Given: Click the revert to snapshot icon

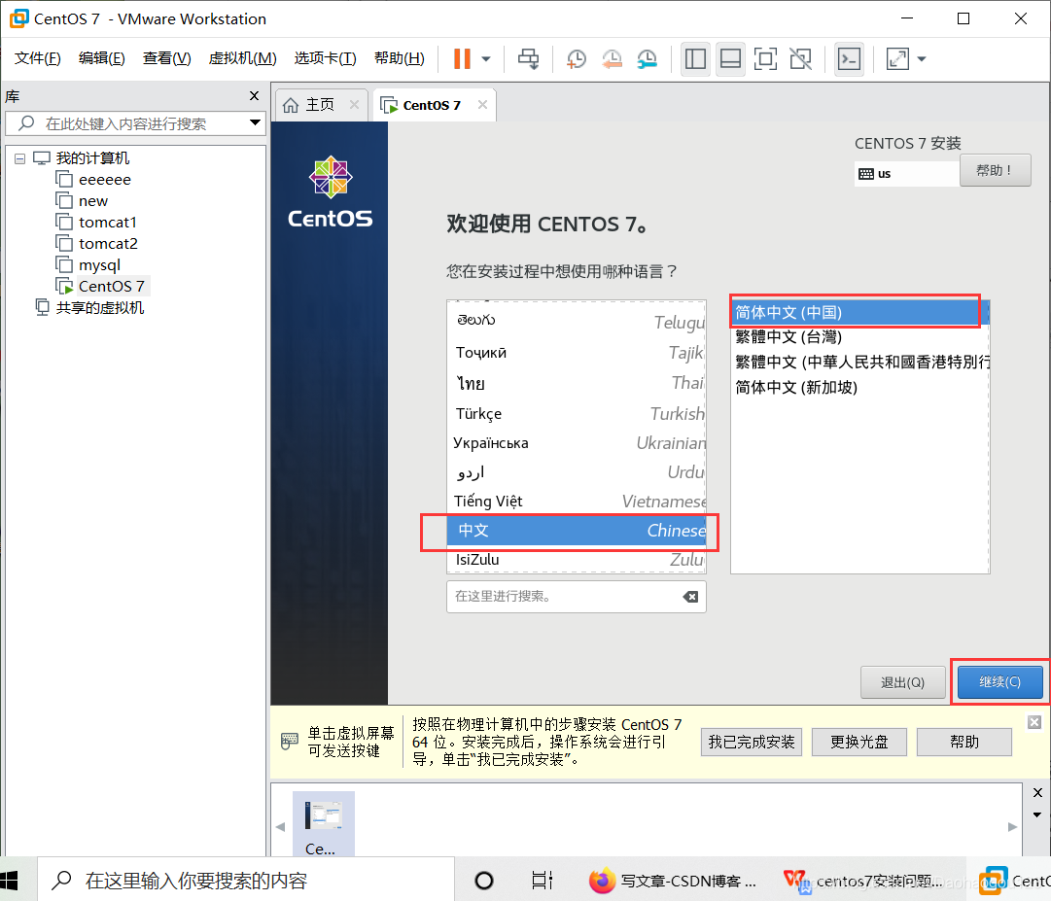Looking at the screenshot, I should [x=612, y=59].
